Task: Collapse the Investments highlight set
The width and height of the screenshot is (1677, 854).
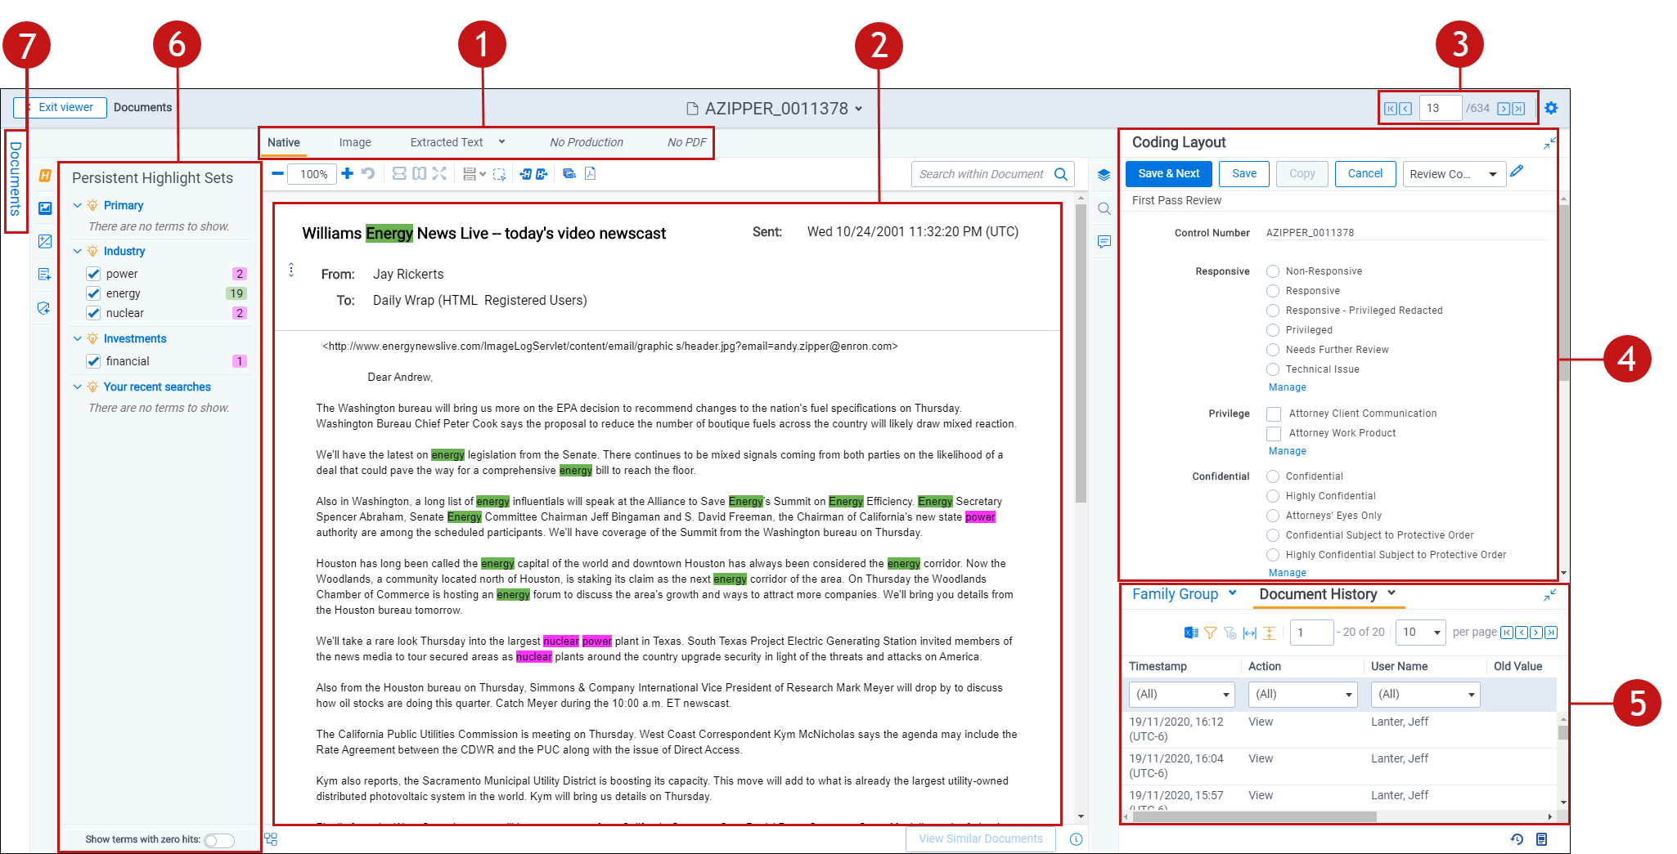Action: coord(78,338)
